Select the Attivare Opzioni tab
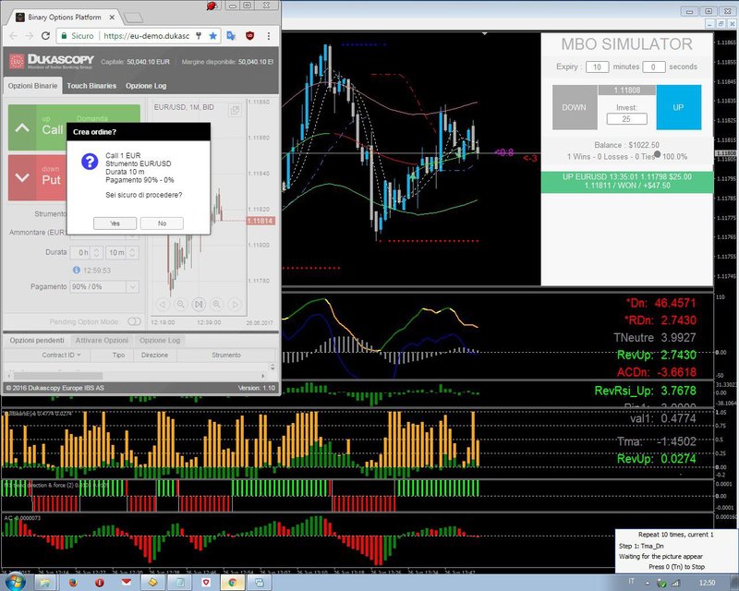 (102, 340)
